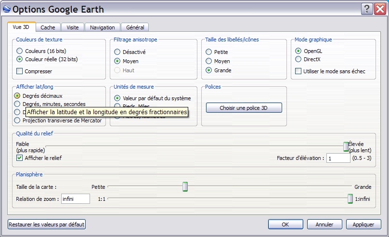Click the 'Faible' relief quality label
389x237 pixels.
(23, 144)
